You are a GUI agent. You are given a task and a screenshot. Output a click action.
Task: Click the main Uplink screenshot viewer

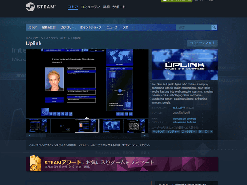(87, 84)
